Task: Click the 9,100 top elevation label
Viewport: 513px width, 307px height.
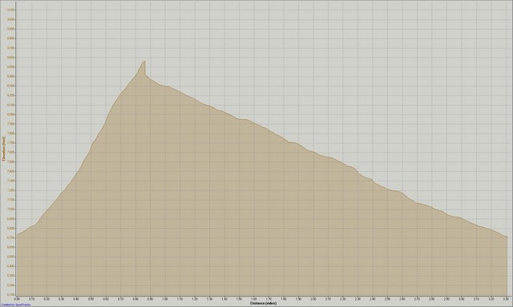Action: pos(11,10)
